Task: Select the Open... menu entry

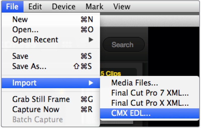Action: (25, 30)
